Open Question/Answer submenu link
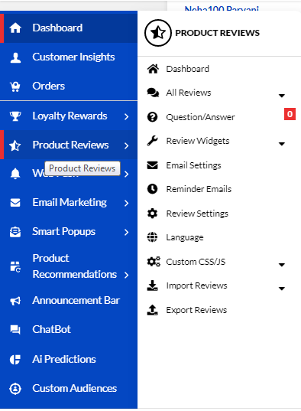 (x=200, y=117)
